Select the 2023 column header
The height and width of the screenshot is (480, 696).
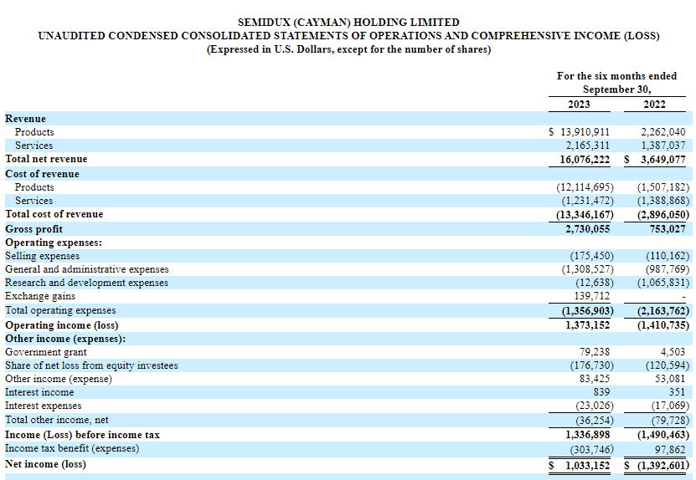[579, 105]
